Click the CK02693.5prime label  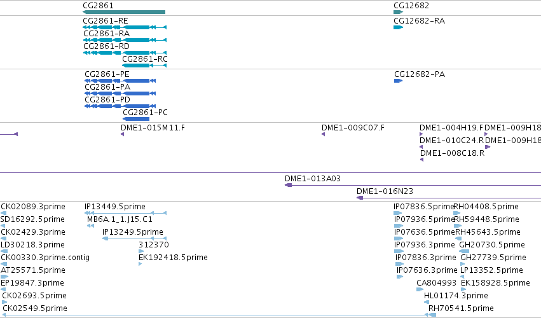pos(34,296)
